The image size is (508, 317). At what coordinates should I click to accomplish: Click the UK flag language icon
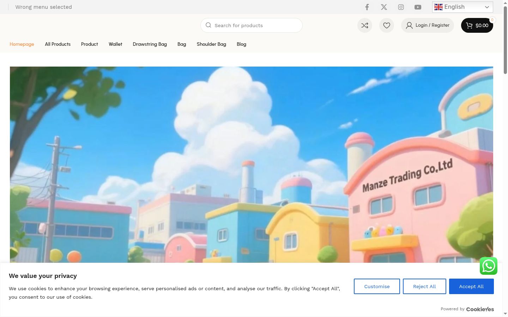439,7
